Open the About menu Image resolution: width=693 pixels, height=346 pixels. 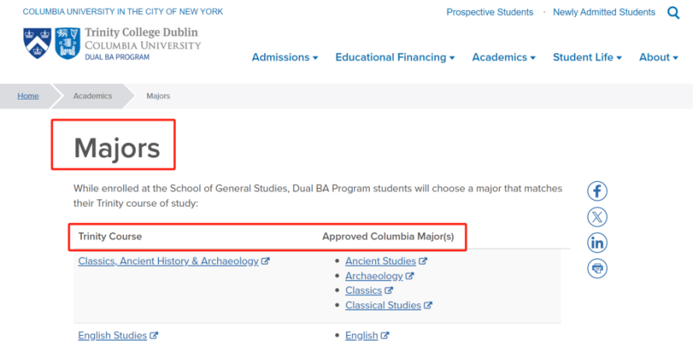click(x=659, y=58)
